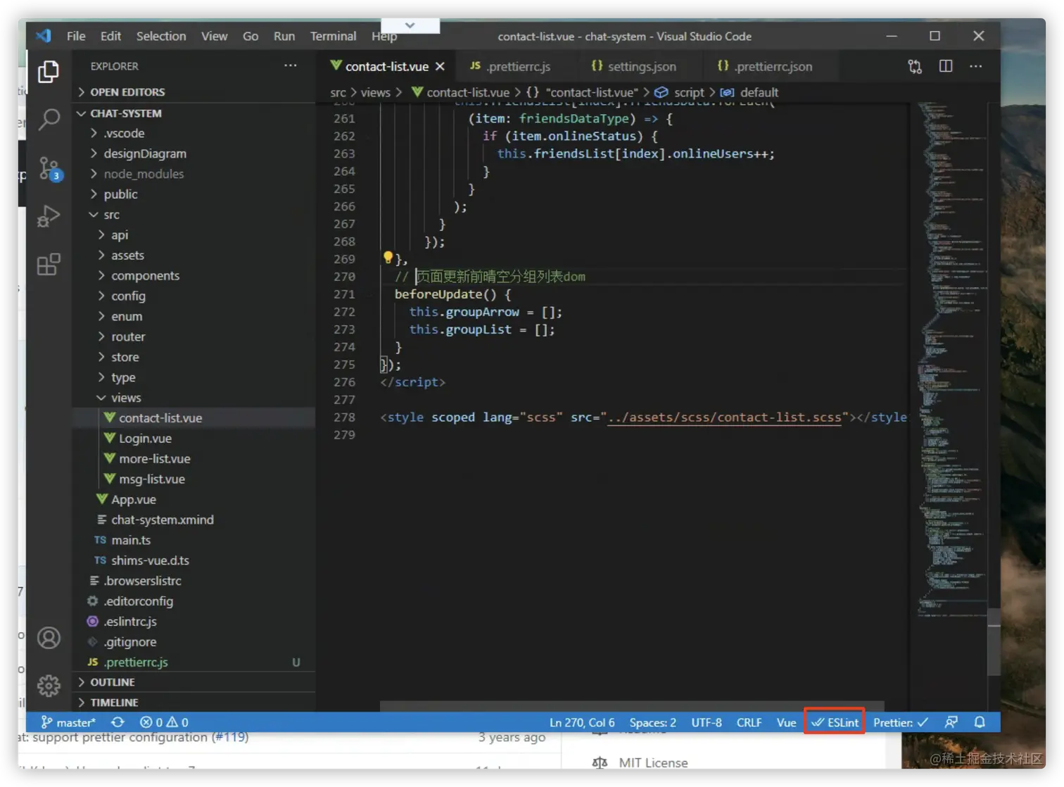Expand the OPEN EDITORS section
The height and width of the screenshot is (787, 1064).
[194, 92]
